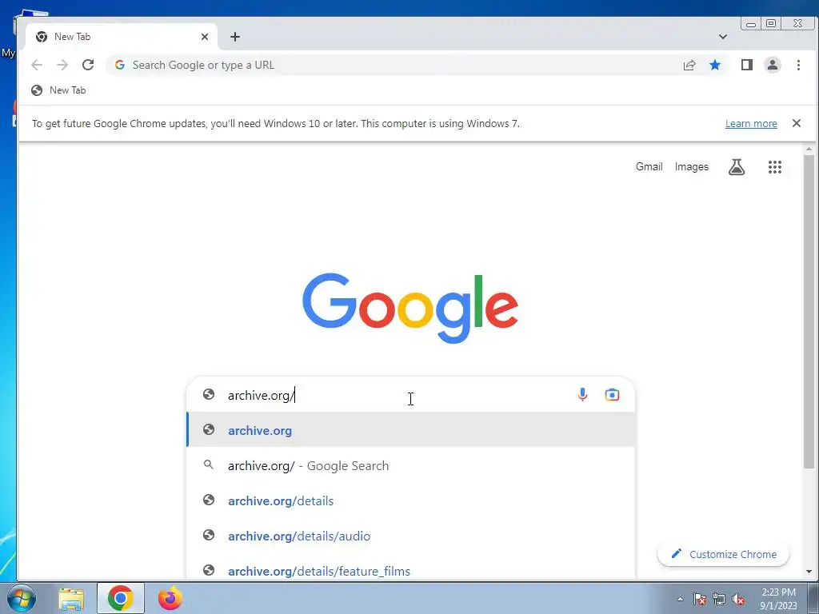
Task: Open the Images link
Action: coord(692,166)
